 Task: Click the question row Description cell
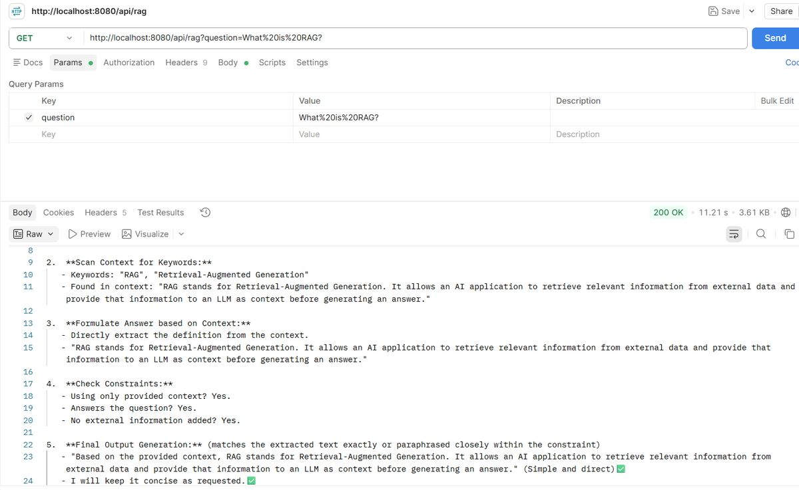click(674, 118)
